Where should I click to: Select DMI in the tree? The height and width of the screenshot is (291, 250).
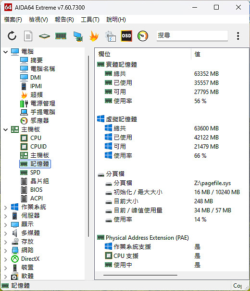36,77
